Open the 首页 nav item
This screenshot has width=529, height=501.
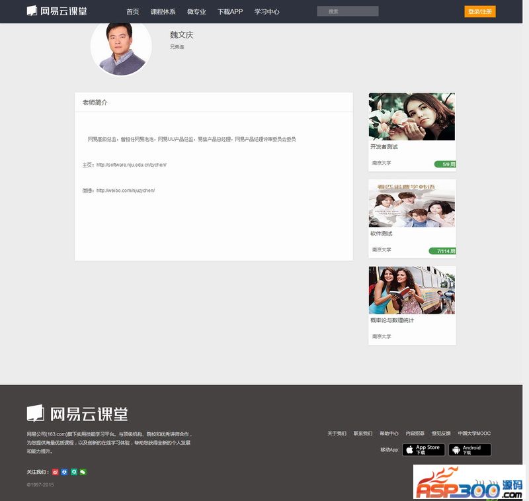point(133,11)
